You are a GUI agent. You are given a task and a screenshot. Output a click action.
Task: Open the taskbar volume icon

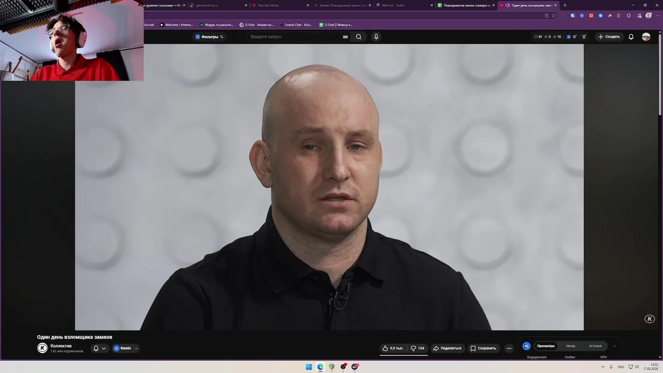(x=637, y=367)
